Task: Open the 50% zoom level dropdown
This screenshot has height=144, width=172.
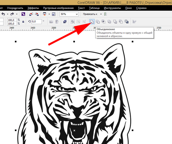Action: (x=77, y=14)
